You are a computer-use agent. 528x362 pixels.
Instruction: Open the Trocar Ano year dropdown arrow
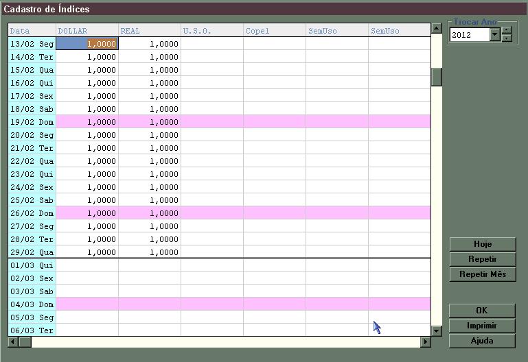coord(494,34)
